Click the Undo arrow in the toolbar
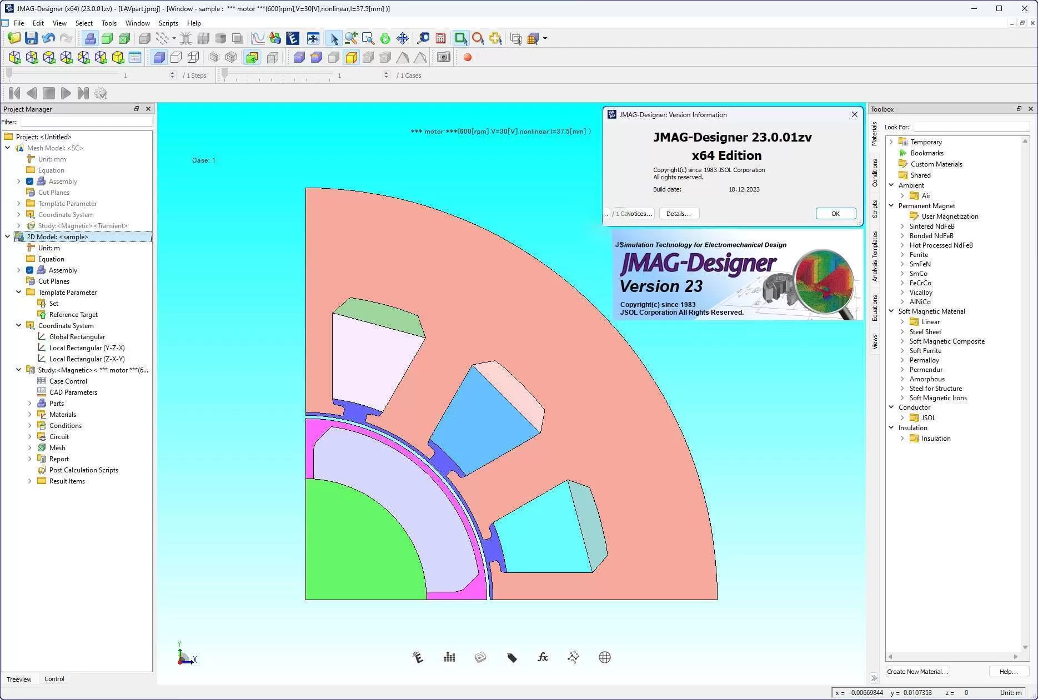 (x=48, y=38)
